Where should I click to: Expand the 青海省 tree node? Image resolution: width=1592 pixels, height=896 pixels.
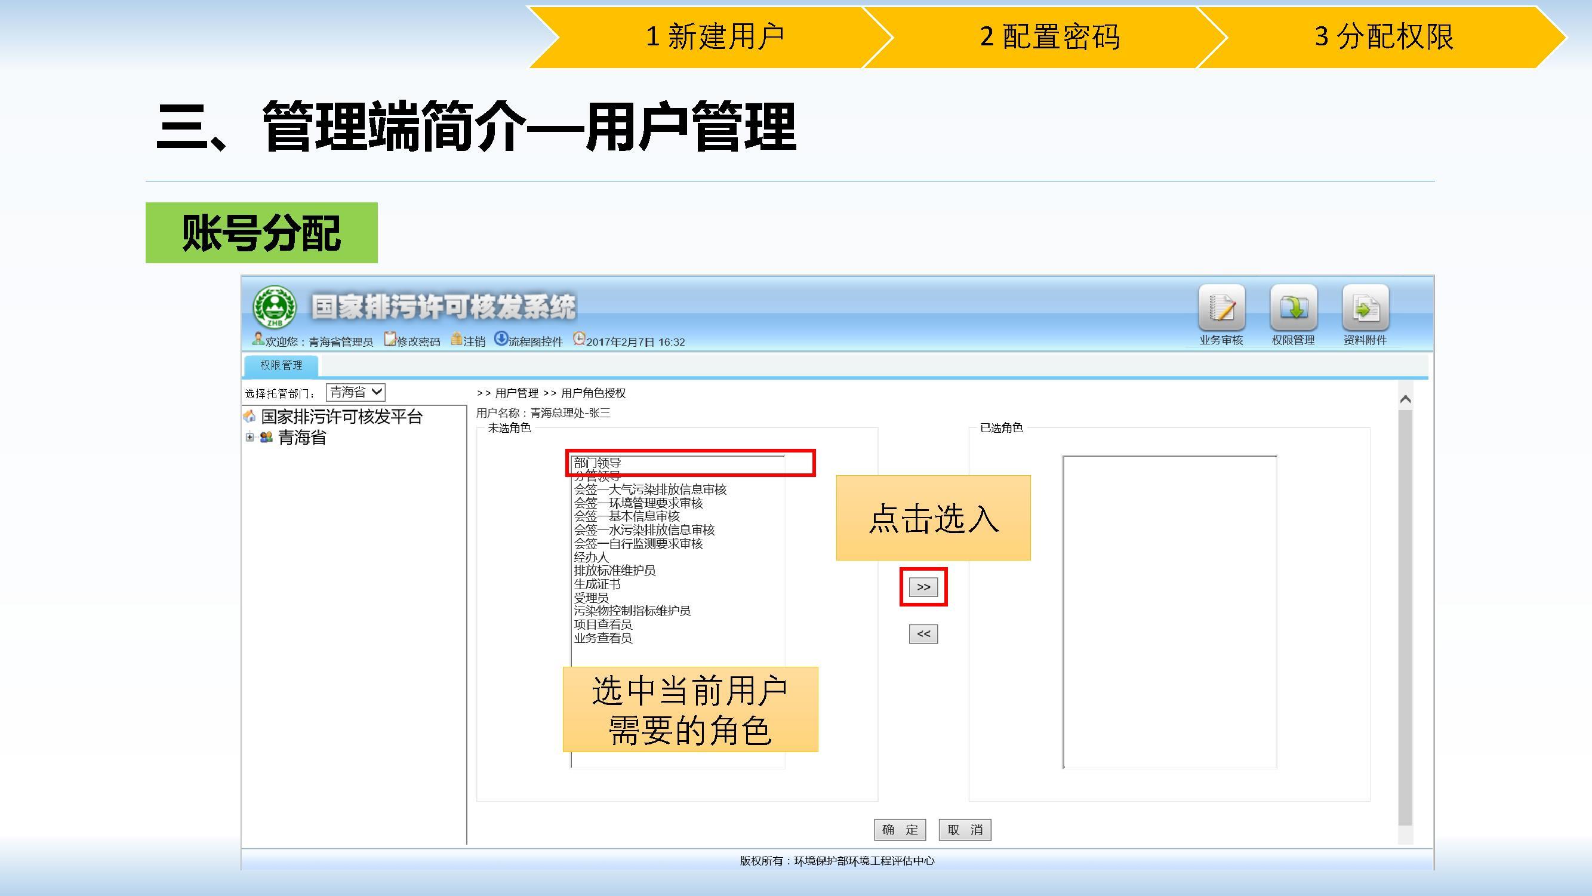coord(250,438)
